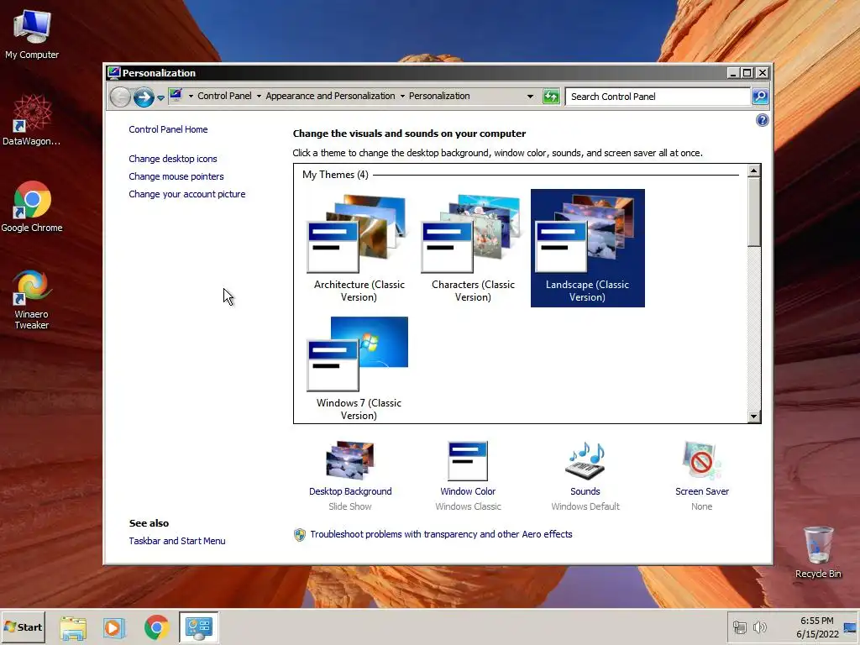The image size is (860, 645).
Task: Select the Windows 7 (Classic Version) theme
Action: pyautogui.click(x=359, y=366)
